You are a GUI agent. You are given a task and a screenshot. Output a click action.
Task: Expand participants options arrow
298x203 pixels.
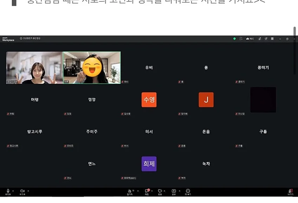138,191
